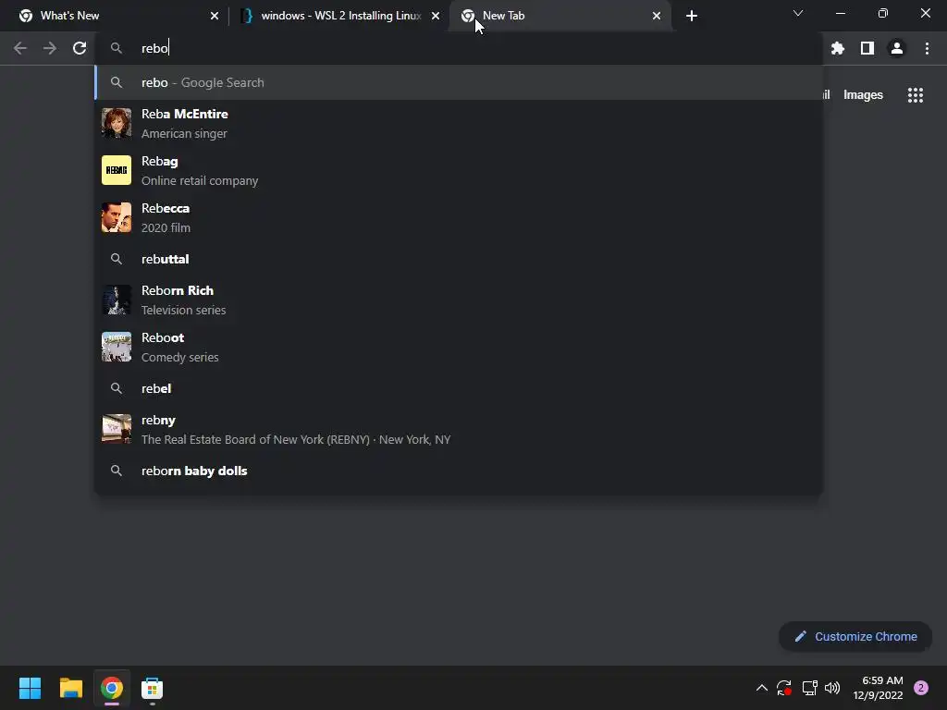This screenshot has width=947, height=710.
Task: Open File Explorer from the taskbar
Action: [x=70, y=688]
